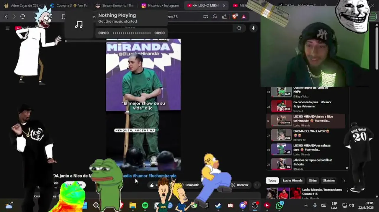Screen dimensions: 379x212
Task: Like the video with the thumbs-up icon
Action: pyautogui.click(x=151, y=185)
